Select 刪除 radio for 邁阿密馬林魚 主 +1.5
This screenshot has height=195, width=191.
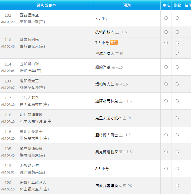pos(177,101)
